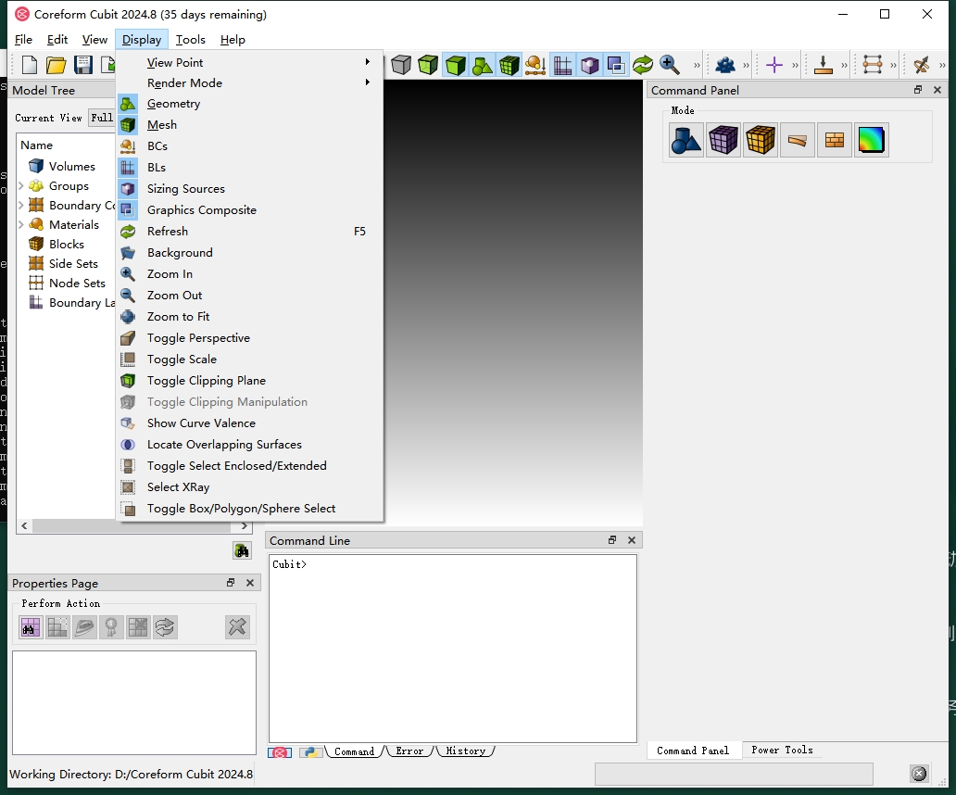The height and width of the screenshot is (795, 956).
Task: Select yellow cube mode icon in Command Panel
Action: [x=761, y=140]
